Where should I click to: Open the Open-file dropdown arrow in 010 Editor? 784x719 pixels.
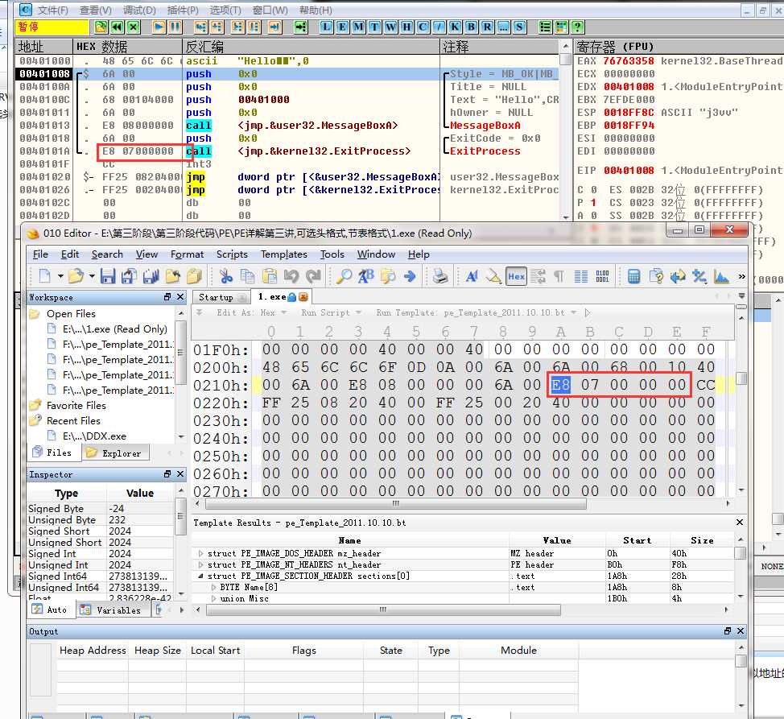(92, 276)
